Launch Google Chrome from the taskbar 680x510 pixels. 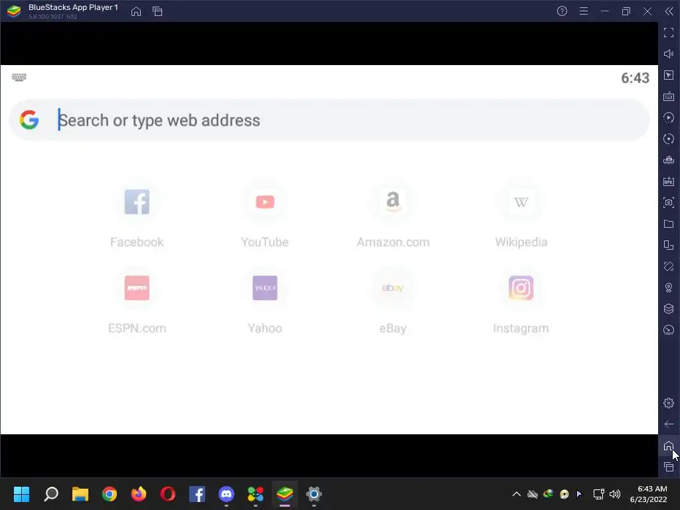click(x=110, y=494)
